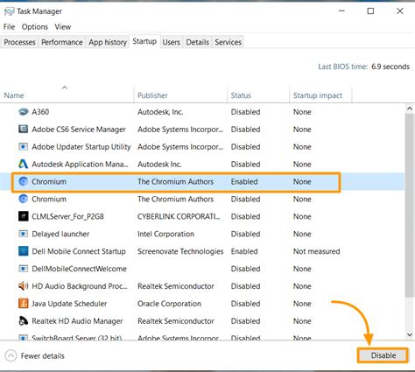Click the HD Audio Background Process speaker icon
This screenshot has width=415, height=372.
24,286
